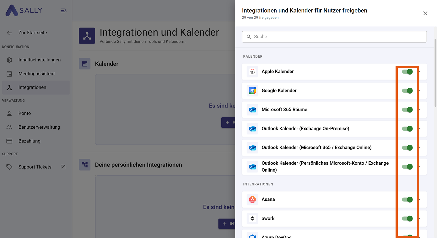The image size is (437, 238).
Task: Click the add integration button under persönlichen Integrationen
Action: click(227, 224)
